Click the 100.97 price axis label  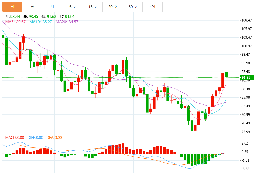click(x=247, y=46)
